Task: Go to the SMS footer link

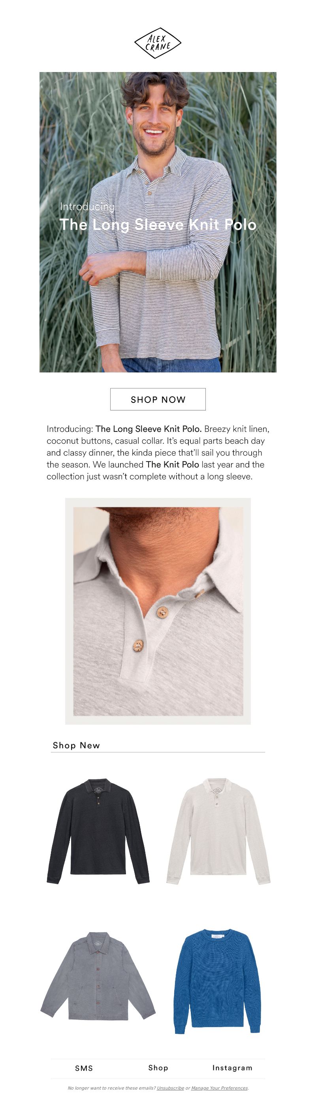Action: tap(84, 1068)
